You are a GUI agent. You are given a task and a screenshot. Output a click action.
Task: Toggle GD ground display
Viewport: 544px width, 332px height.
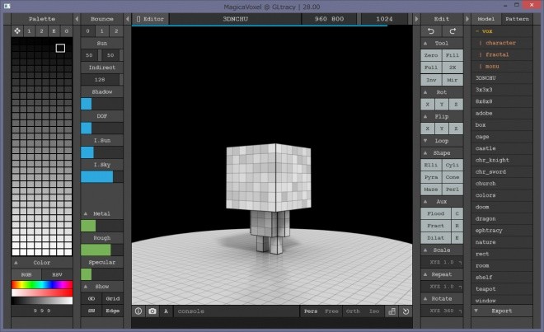91,298
